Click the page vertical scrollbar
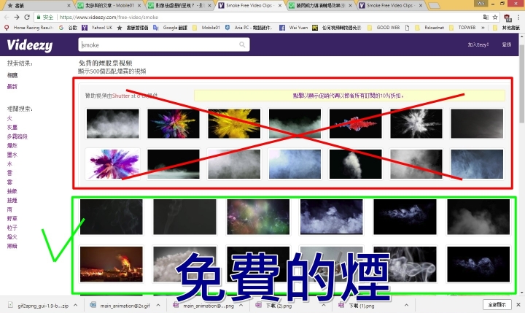Screen dimensions: 525x313 click(521, 84)
